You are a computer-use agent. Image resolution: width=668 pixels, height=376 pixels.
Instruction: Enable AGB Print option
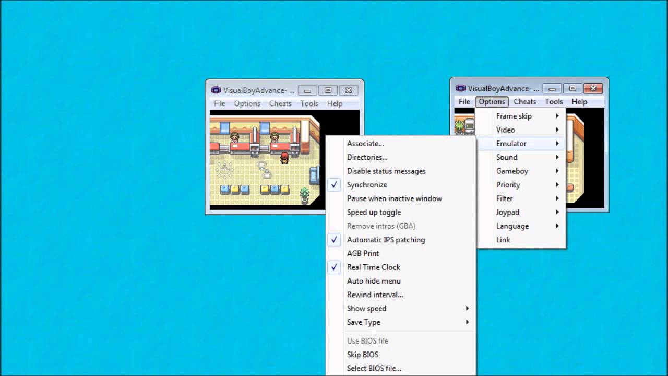(x=400, y=253)
